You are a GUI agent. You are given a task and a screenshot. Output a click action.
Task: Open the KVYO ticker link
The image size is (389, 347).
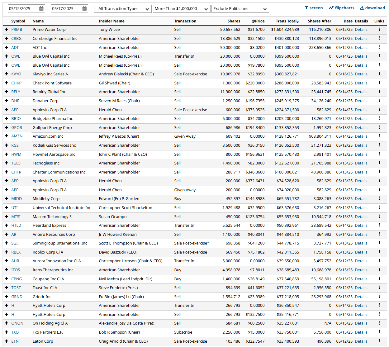tap(16, 74)
